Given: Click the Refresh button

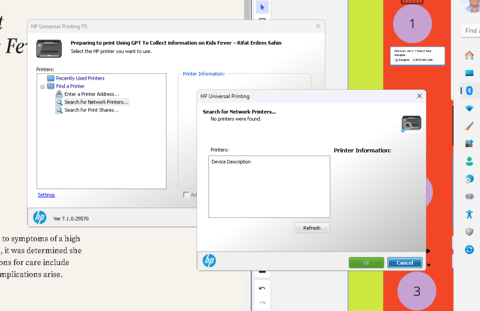Looking at the screenshot, I should click(312, 228).
